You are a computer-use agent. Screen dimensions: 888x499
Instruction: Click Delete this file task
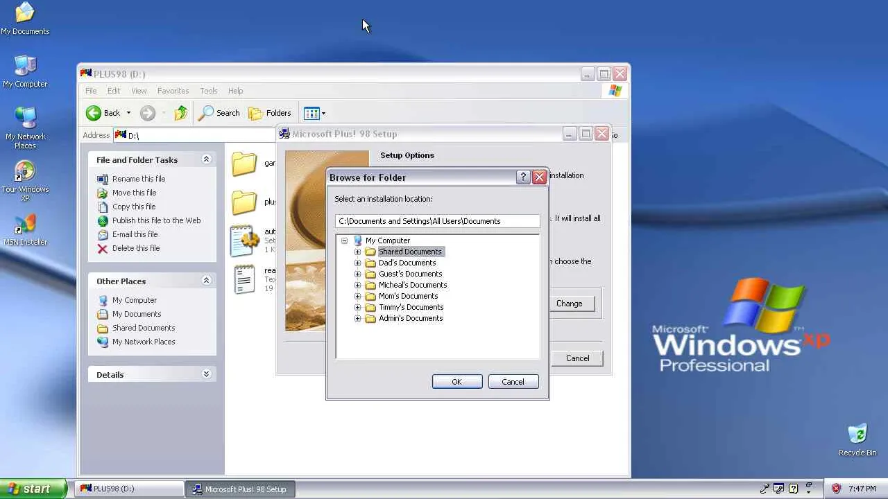point(136,248)
